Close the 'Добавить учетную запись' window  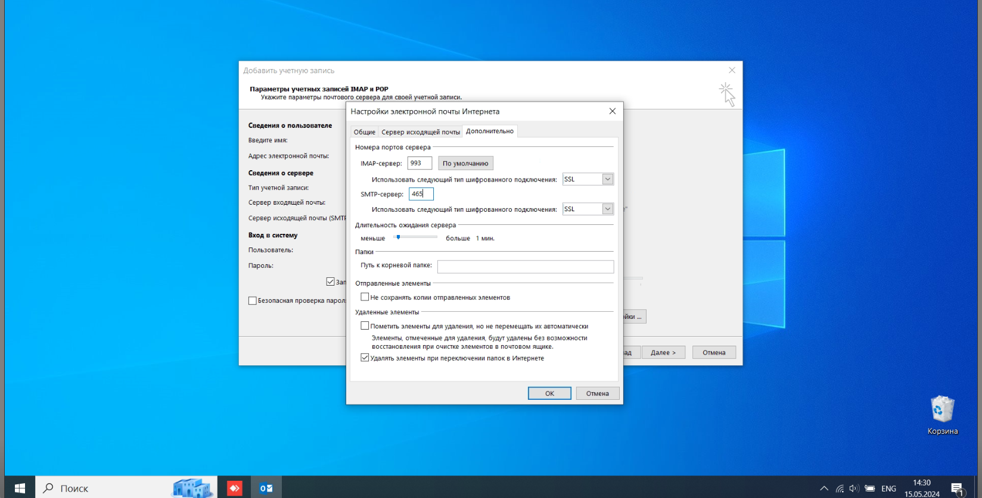pos(732,70)
